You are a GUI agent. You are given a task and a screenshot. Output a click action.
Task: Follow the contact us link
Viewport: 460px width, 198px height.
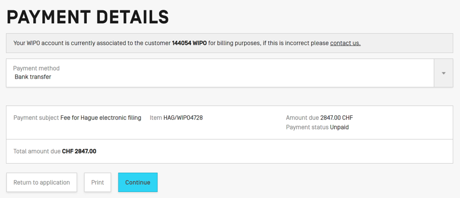click(345, 43)
